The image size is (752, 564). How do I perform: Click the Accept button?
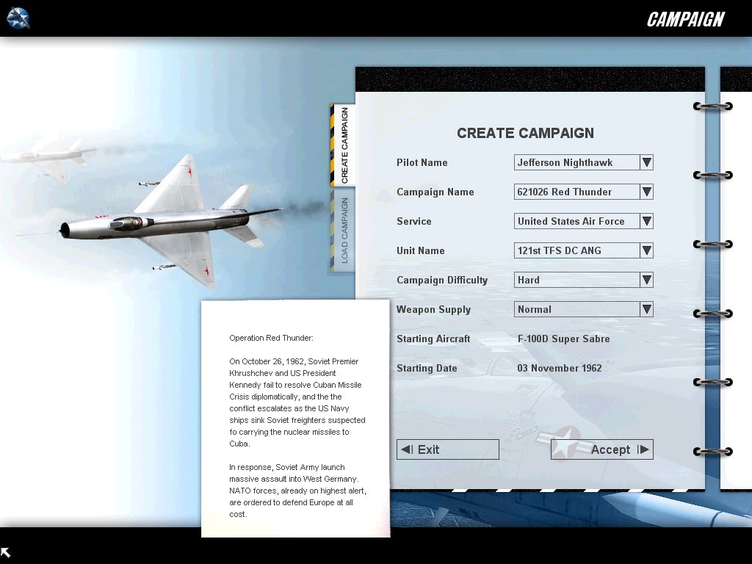click(x=602, y=449)
